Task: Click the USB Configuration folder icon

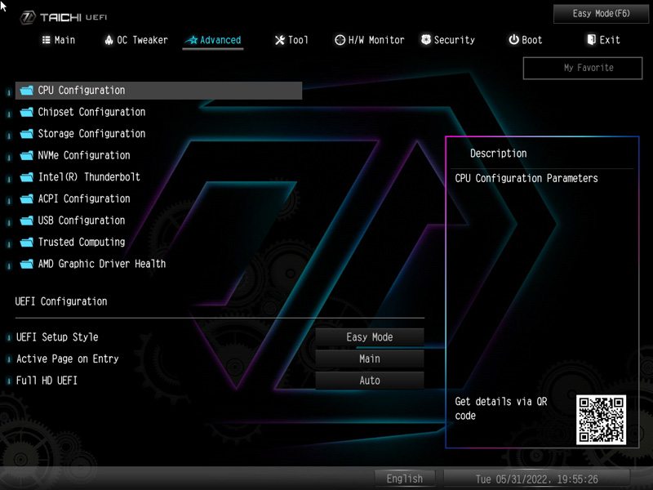Action: 27,220
